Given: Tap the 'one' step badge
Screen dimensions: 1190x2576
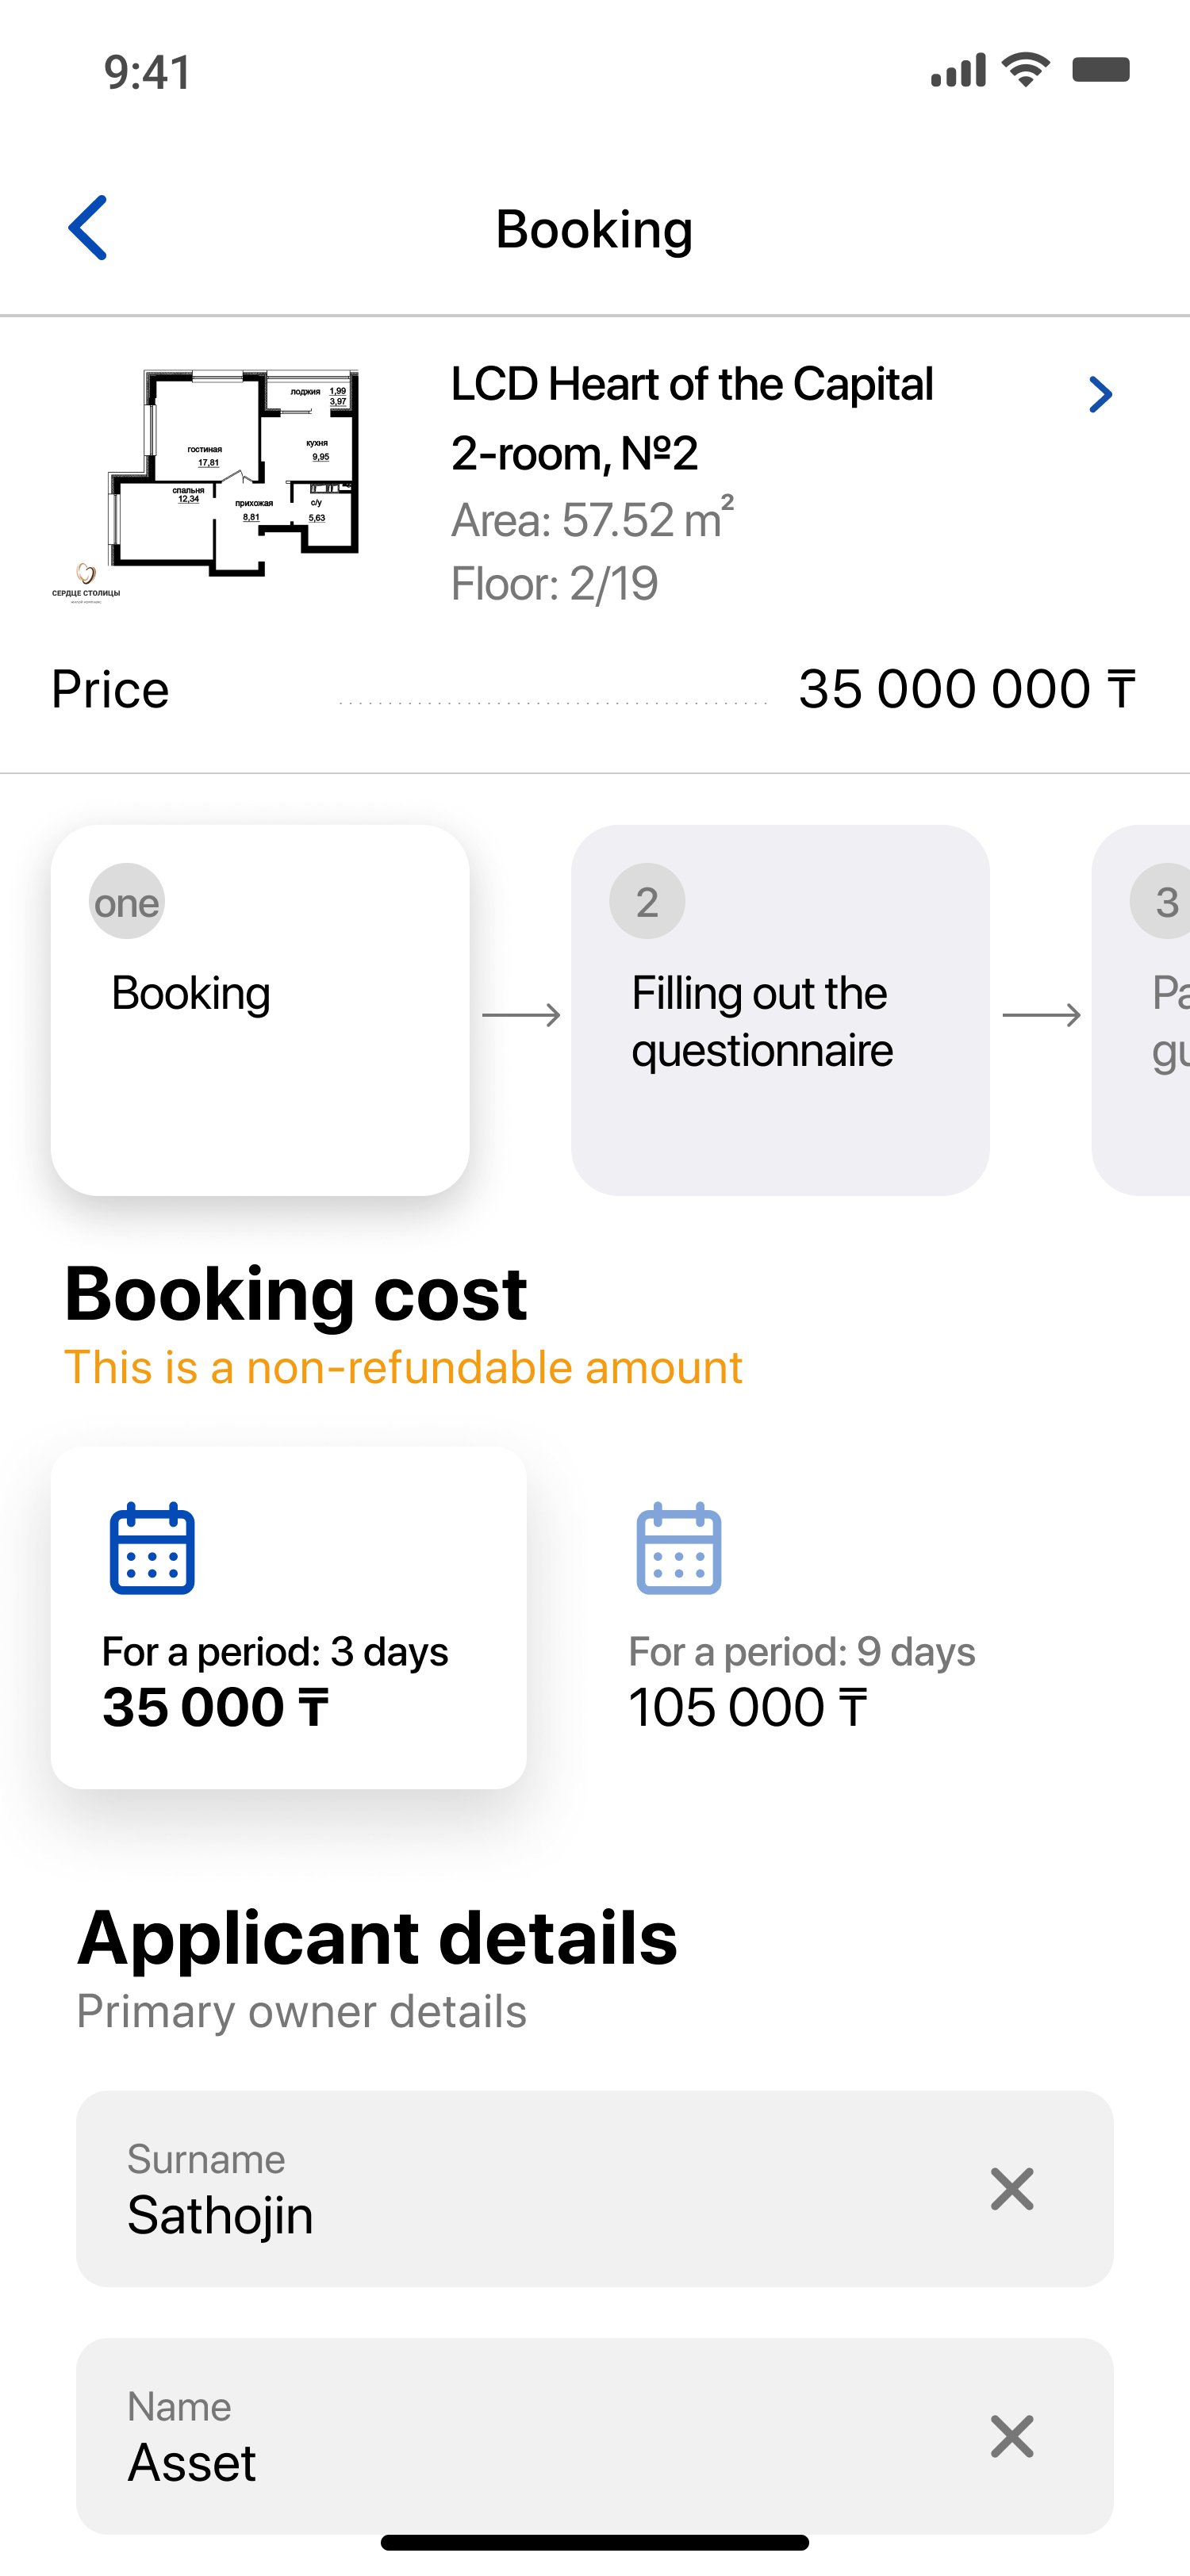Looking at the screenshot, I should 127,901.
